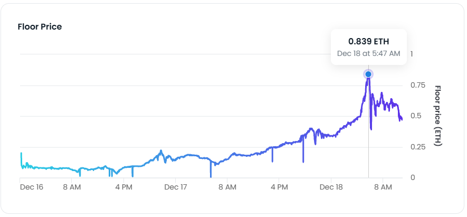Click the second 4 PM axis label
Viewport: 467px width, 217px height.
[x=279, y=187]
